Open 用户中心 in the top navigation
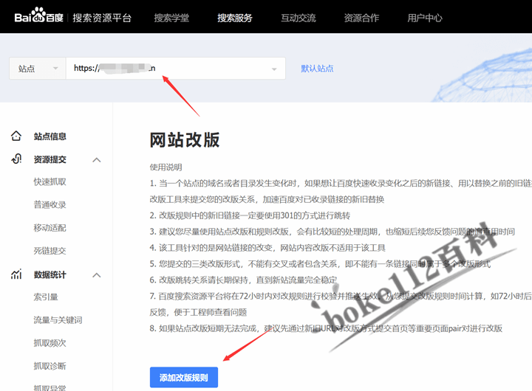 (x=425, y=18)
